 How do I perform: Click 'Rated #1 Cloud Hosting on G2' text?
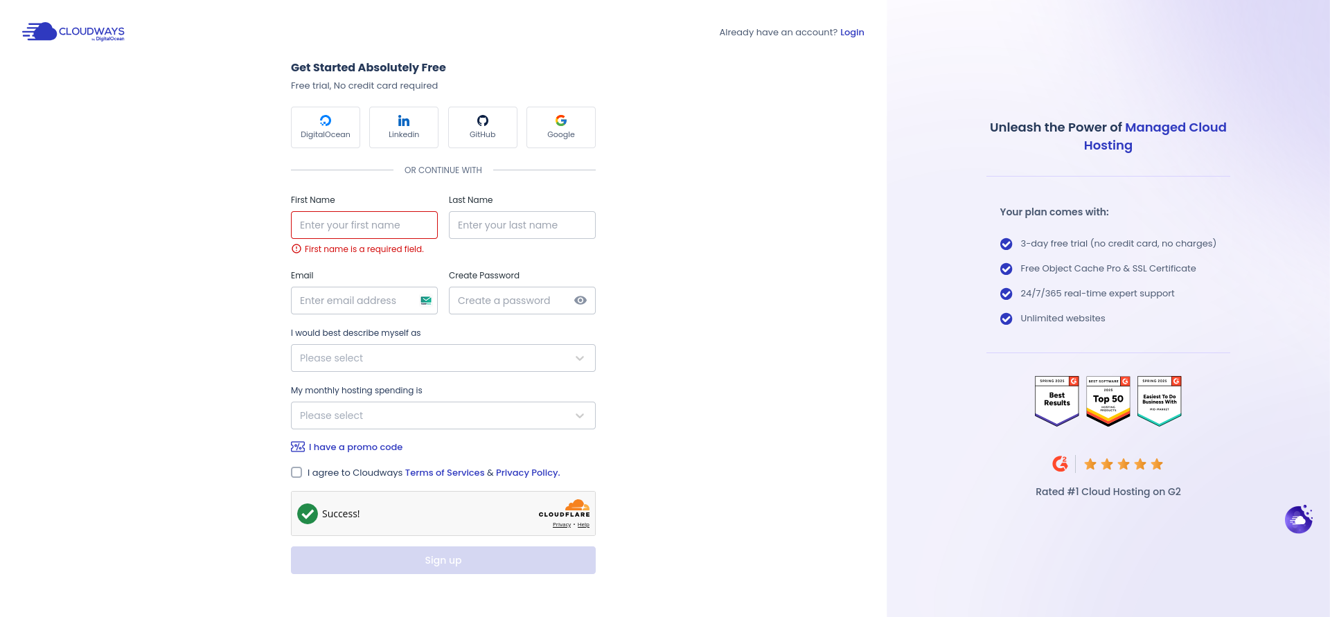(1108, 492)
